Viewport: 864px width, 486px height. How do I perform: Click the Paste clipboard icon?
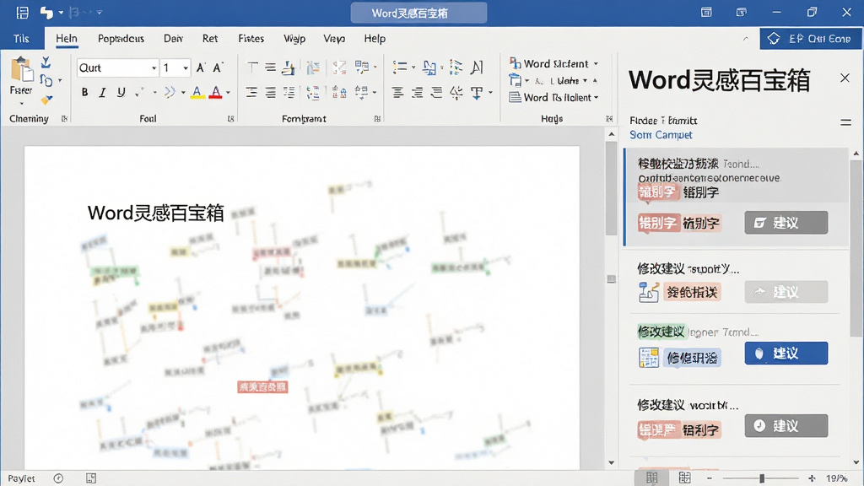[x=21, y=70]
